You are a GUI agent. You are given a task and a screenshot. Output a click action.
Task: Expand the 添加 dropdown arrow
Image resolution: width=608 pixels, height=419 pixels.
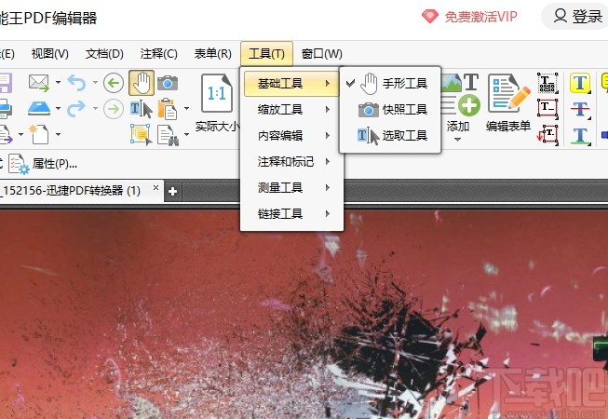click(457, 139)
